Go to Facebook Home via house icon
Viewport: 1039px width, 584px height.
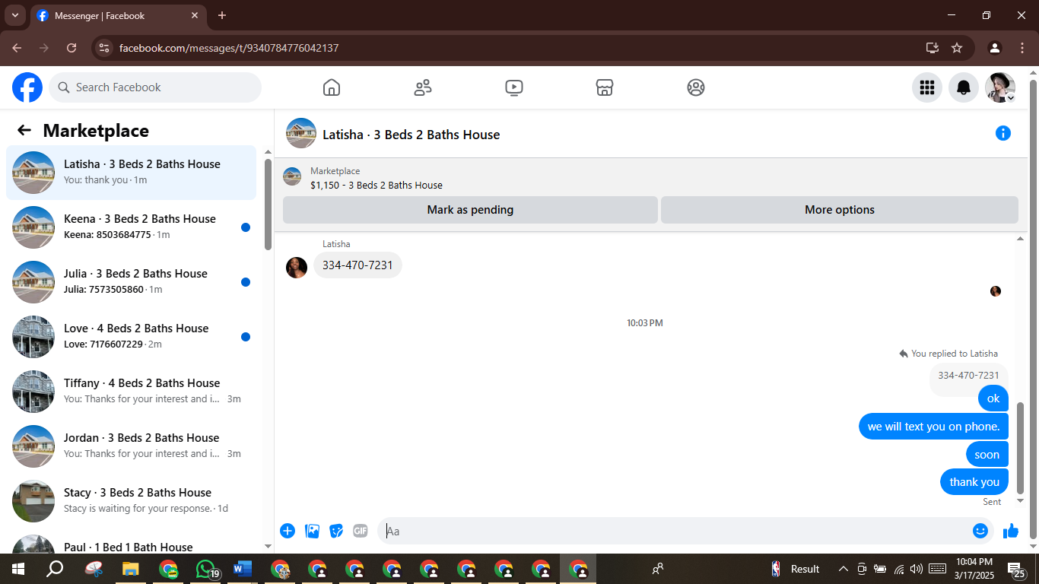pyautogui.click(x=332, y=87)
